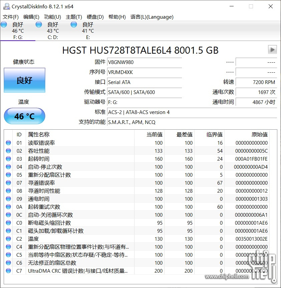Click status icon of row 0A 起转重试次数
The image size is (281, 288).
(8, 207)
